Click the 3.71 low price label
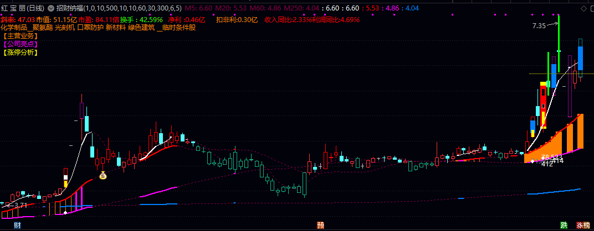The height and width of the screenshot is (231, 594). [x=21, y=205]
